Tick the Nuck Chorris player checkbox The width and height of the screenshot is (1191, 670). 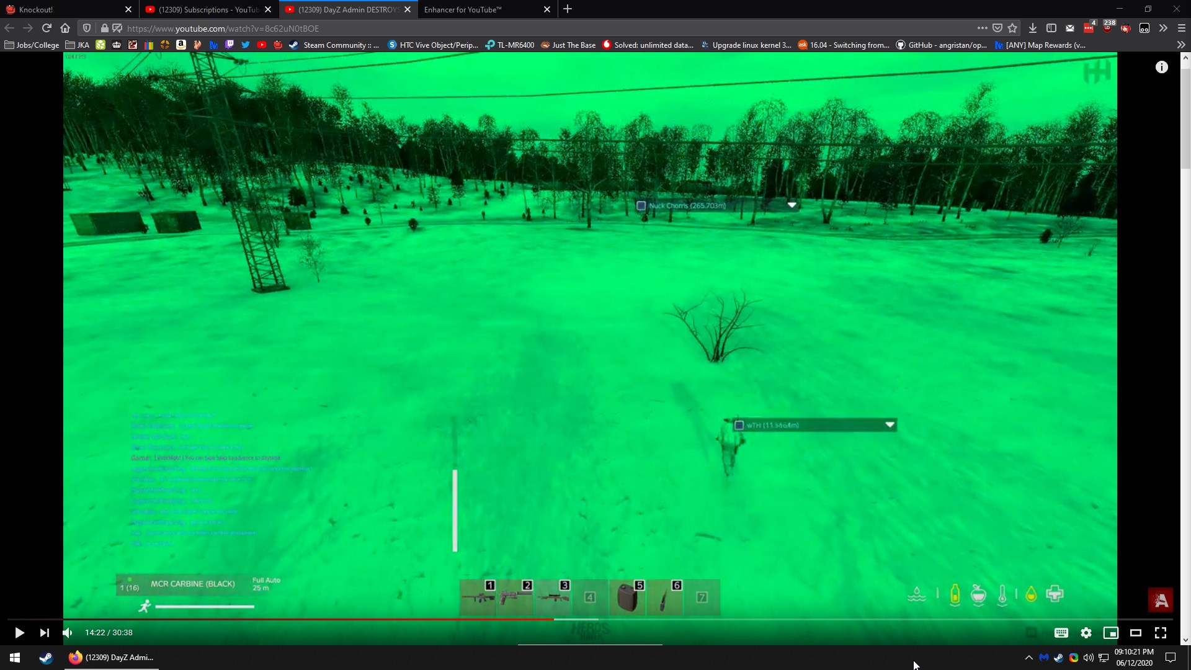[641, 205]
